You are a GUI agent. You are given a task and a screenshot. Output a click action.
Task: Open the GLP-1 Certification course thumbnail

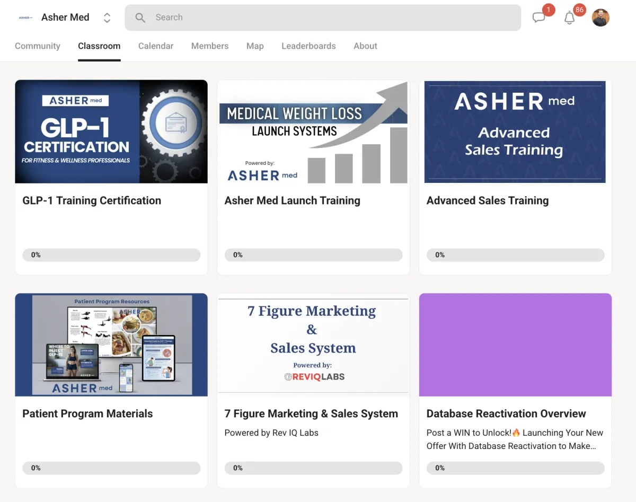pyautogui.click(x=111, y=131)
